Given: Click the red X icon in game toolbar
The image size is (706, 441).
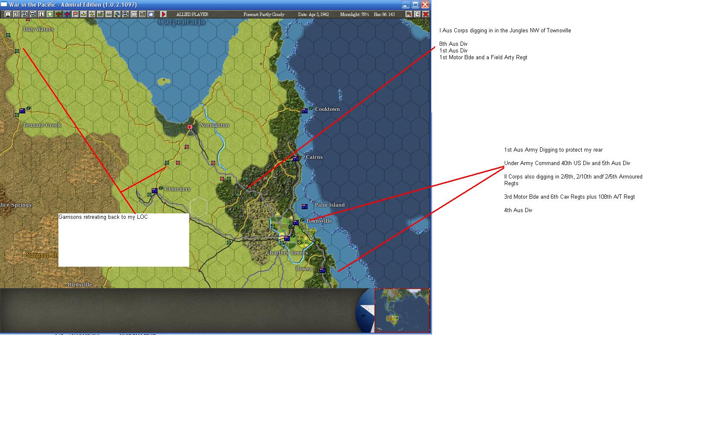Looking at the screenshot, I should (426, 14).
